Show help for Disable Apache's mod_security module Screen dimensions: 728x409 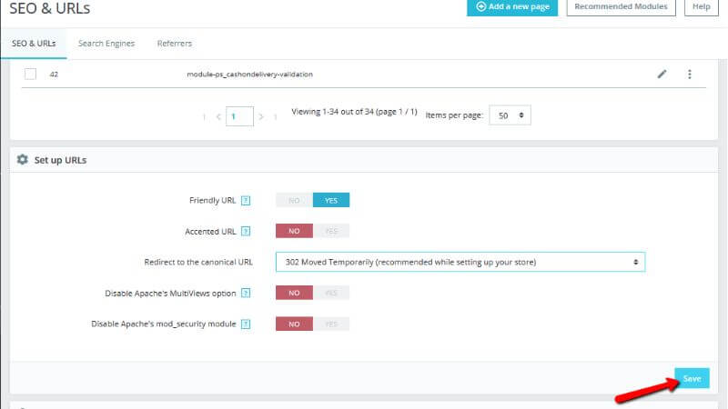coord(246,324)
